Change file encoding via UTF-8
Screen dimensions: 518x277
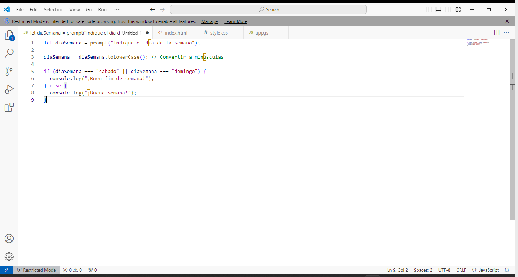[x=444, y=270]
